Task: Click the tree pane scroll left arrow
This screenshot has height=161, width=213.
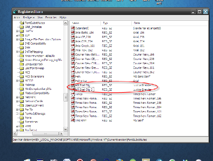Action: tap(15, 134)
